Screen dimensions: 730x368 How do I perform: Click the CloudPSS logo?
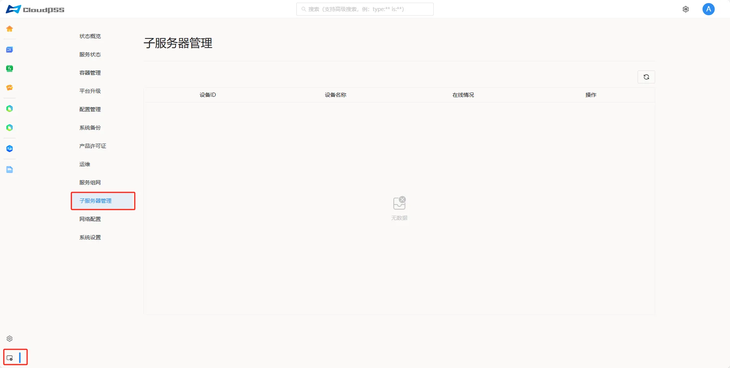35,9
